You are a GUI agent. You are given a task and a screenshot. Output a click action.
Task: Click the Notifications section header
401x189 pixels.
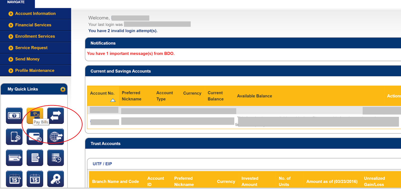tap(103, 43)
